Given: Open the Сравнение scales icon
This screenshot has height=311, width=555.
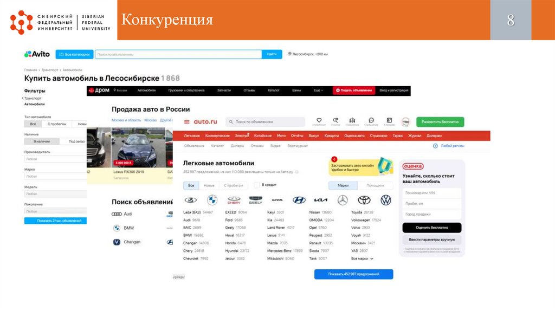Looking at the screenshot, I should click(352, 120).
